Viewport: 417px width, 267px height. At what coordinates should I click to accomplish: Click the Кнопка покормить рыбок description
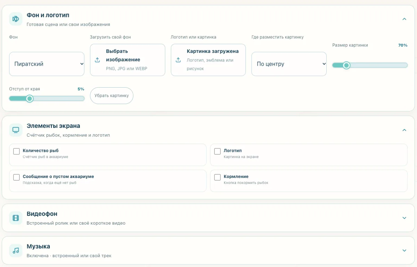coord(246,183)
